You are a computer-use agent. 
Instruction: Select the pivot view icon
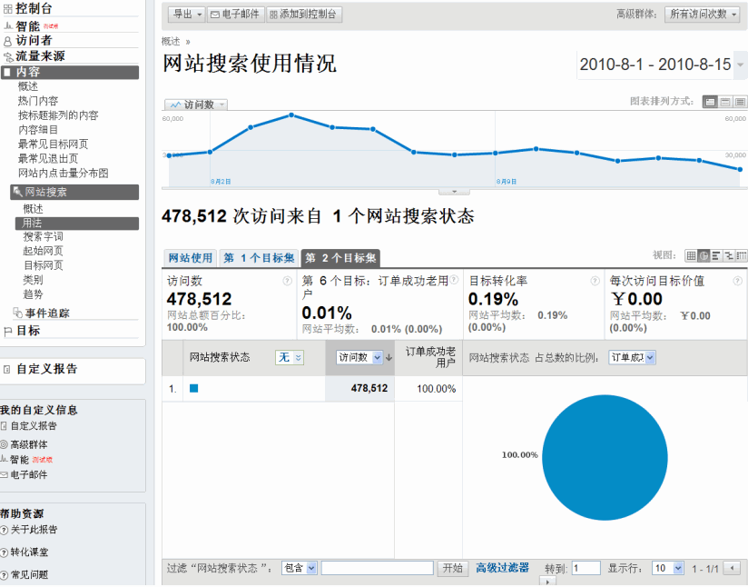coord(741,256)
